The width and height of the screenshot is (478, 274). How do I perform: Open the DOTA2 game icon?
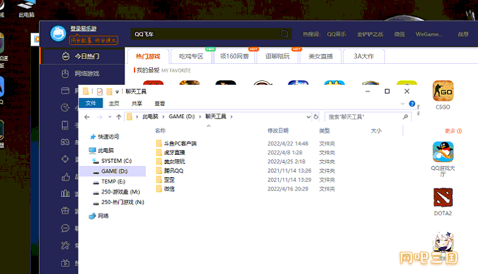442,198
